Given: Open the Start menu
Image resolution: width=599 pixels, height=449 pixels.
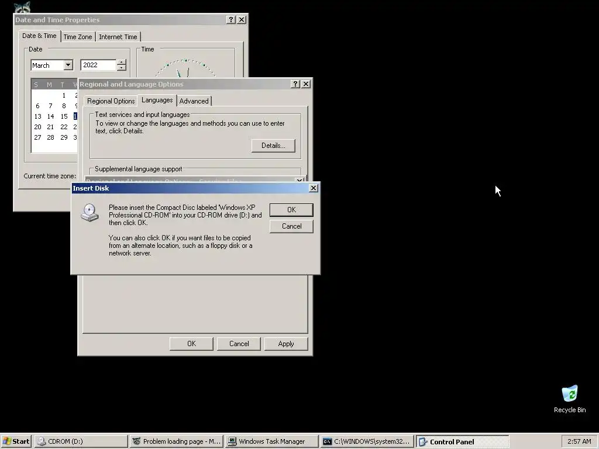Looking at the screenshot, I should [16, 441].
